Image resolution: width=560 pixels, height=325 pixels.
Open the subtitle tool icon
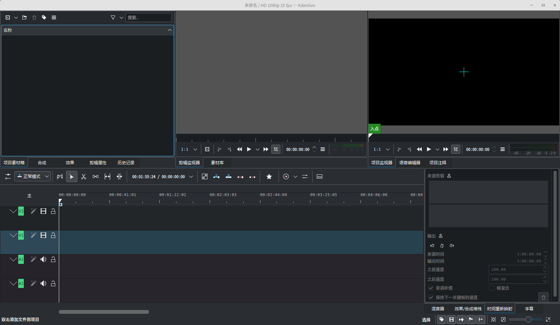click(320, 176)
